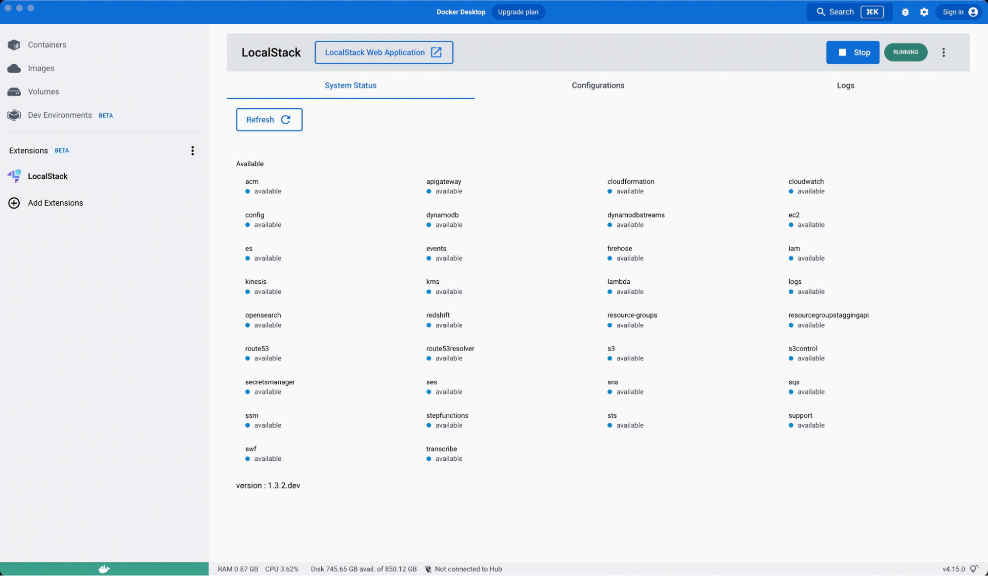Expand the three-dot options menu
This screenshot has height=576, width=988.
coord(944,52)
